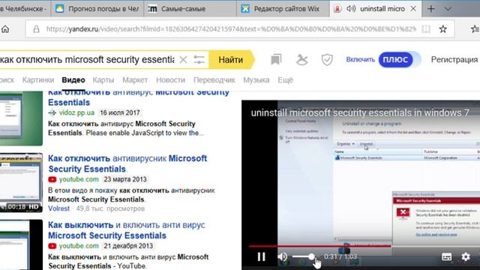Click the Найти search button

[231, 59]
